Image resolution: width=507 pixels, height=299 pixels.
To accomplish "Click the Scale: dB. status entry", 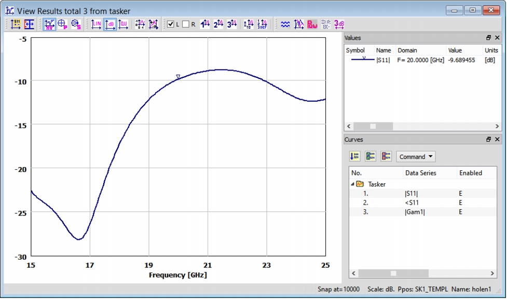I will click(381, 289).
